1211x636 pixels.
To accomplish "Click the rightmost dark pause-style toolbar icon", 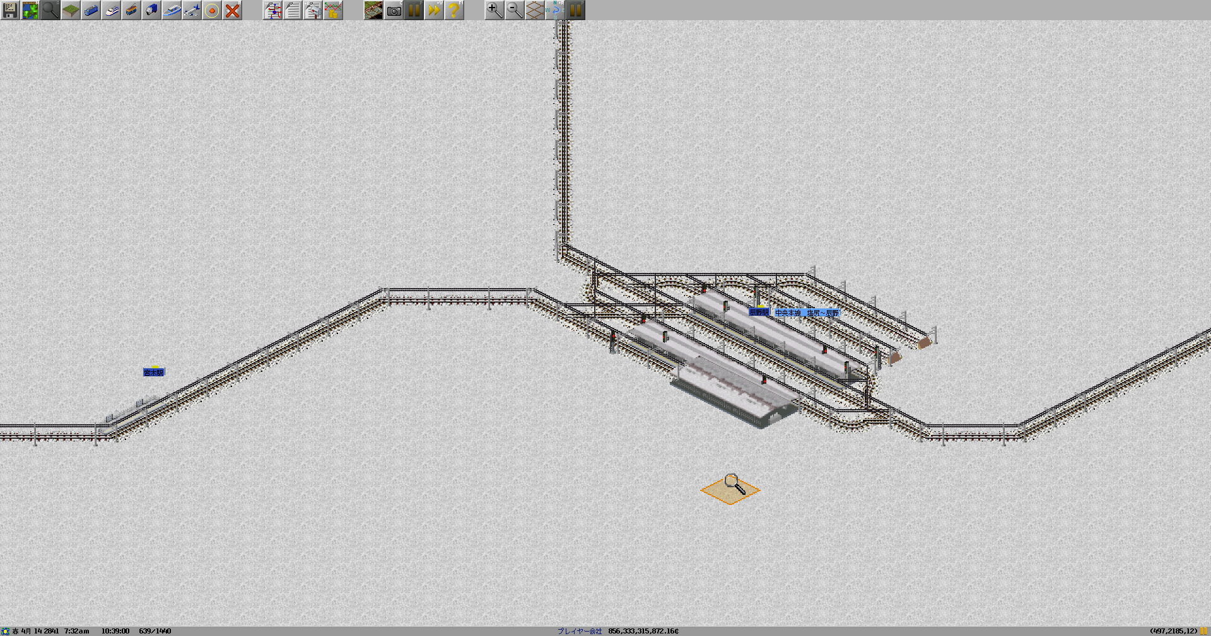I will 575,10.
